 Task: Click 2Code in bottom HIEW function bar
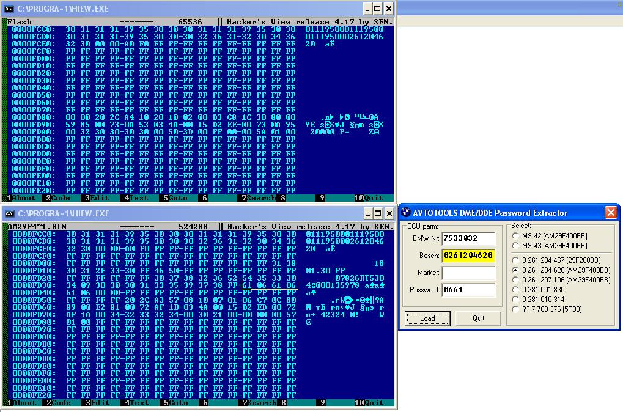point(59,403)
